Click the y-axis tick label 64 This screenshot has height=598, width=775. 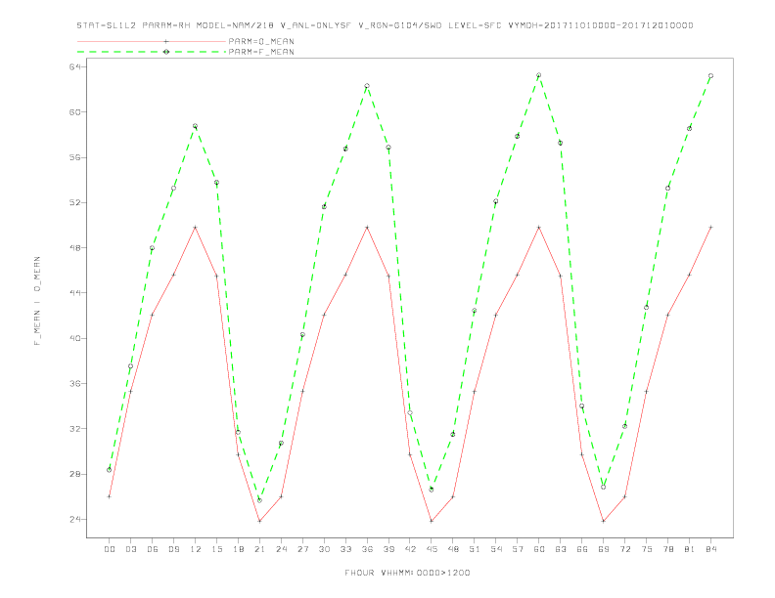pos(74,66)
